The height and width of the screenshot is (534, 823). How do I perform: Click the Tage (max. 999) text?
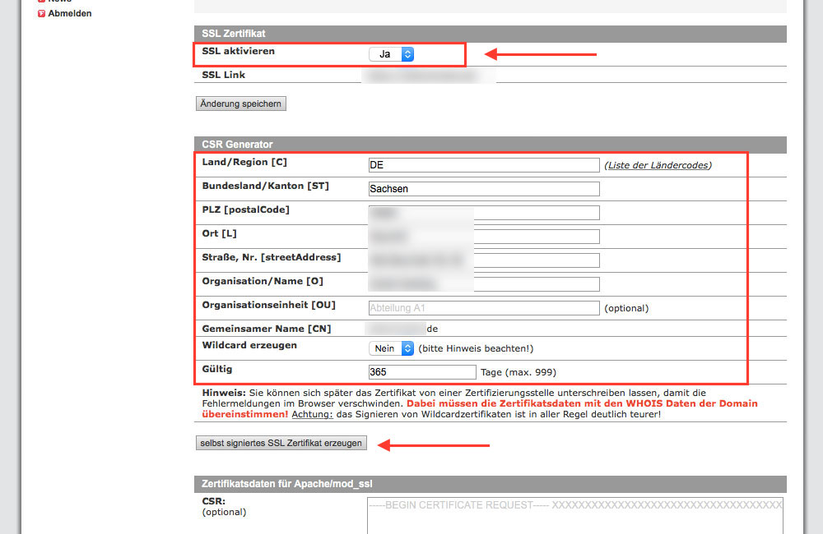(x=518, y=373)
